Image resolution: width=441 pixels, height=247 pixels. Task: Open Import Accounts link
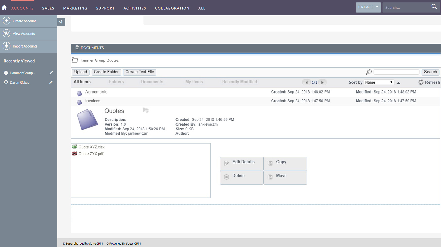click(25, 46)
